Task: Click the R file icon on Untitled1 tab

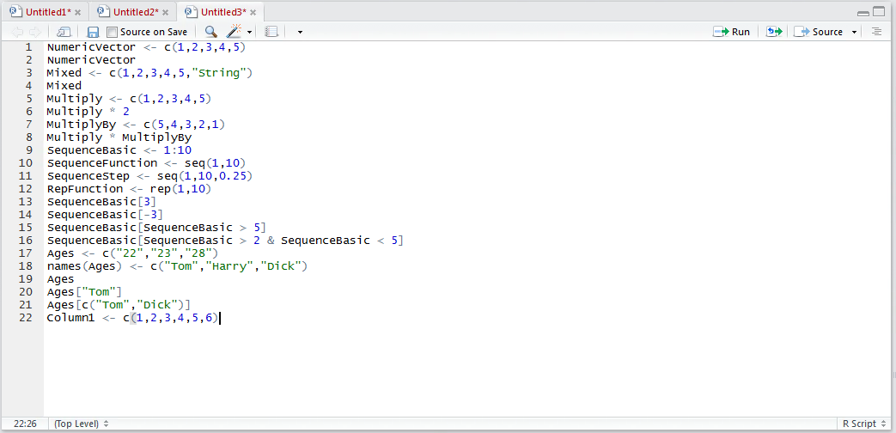Action: (x=16, y=11)
